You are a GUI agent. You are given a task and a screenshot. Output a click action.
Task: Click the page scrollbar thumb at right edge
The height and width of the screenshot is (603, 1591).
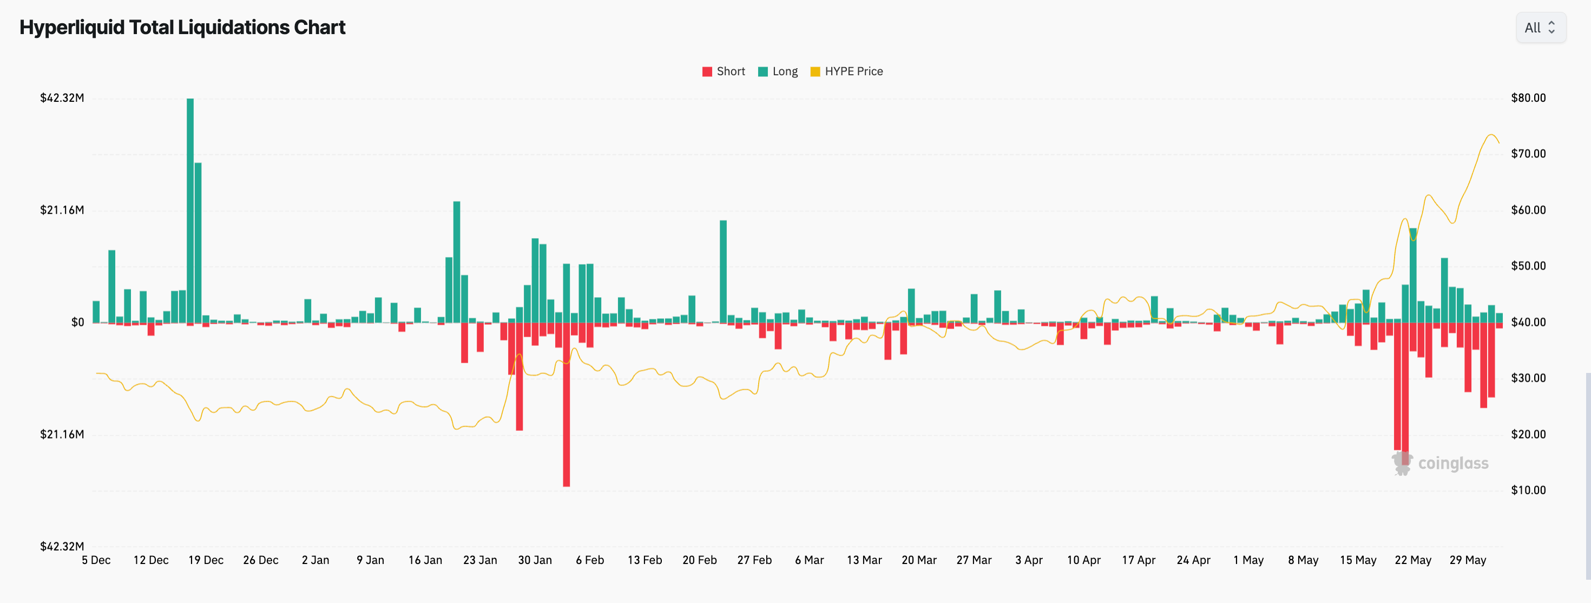[1588, 476]
